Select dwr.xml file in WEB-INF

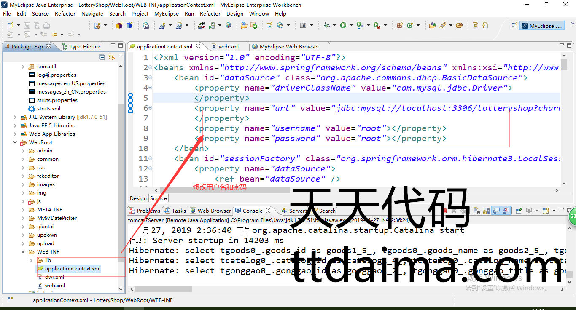click(54, 277)
